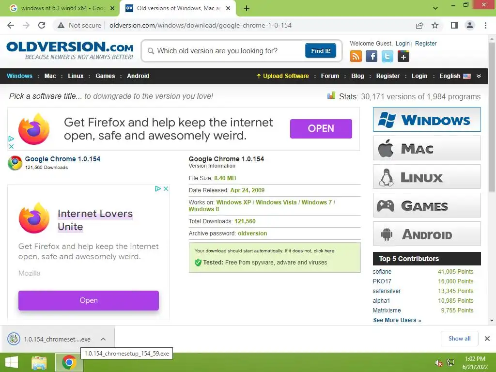This screenshot has height=372, width=496.
Task: Bookmark this page with star icon
Action: click(x=435, y=25)
